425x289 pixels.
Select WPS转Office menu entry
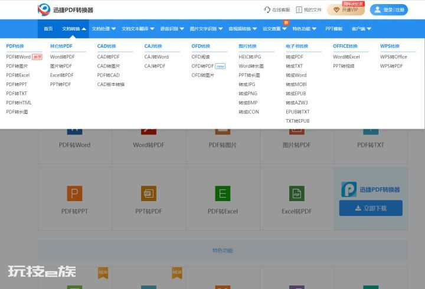[x=394, y=57]
